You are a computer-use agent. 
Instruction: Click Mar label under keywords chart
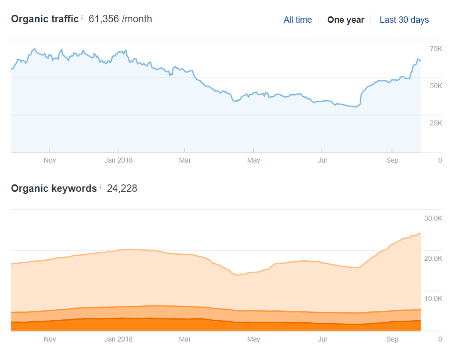click(x=185, y=340)
